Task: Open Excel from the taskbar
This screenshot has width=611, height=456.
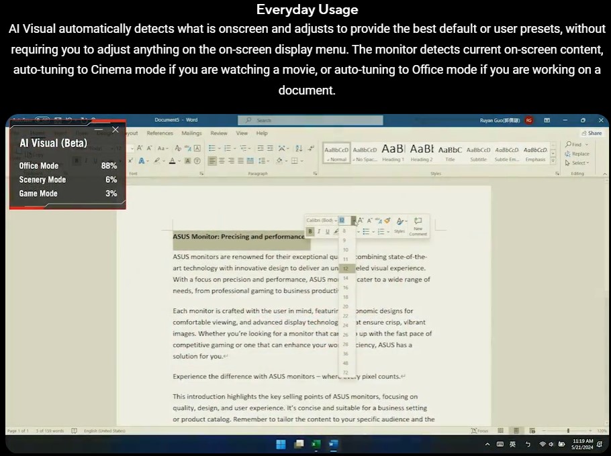Action: click(316, 444)
